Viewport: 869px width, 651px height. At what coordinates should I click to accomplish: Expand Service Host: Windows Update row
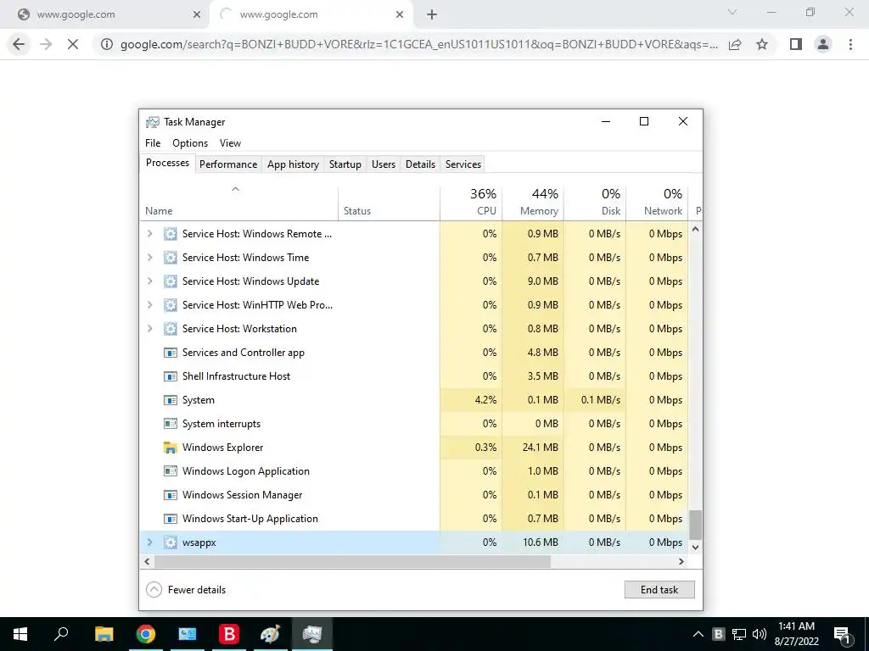click(149, 281)
